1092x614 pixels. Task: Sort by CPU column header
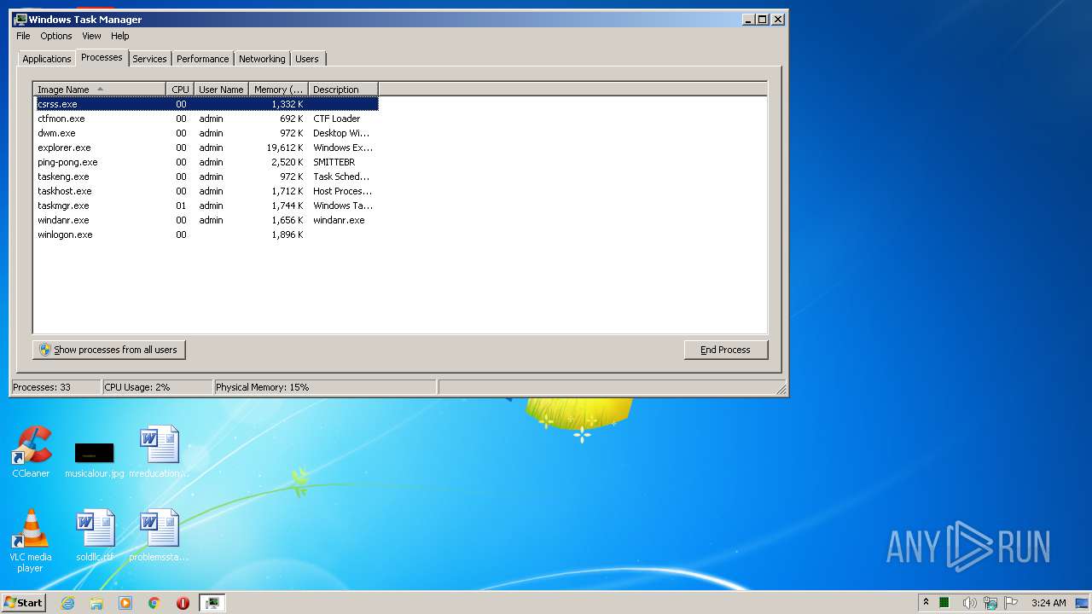pyautogui.click(x=180, y=89)
